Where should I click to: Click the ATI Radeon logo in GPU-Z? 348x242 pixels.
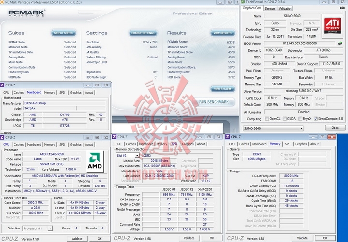(332, 26)
